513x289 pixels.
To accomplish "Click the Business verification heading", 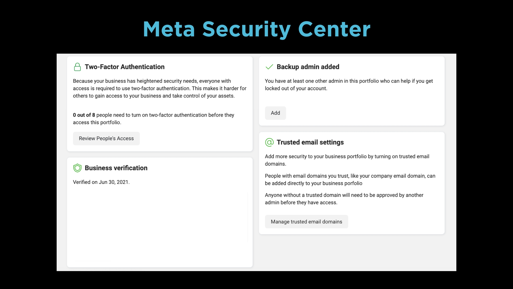I will click(x=116, y=168).
